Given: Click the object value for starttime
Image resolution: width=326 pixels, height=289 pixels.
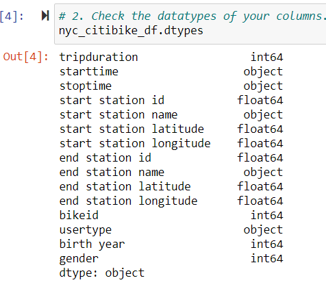Looking at the screenshot, I should tap(263, 72).
